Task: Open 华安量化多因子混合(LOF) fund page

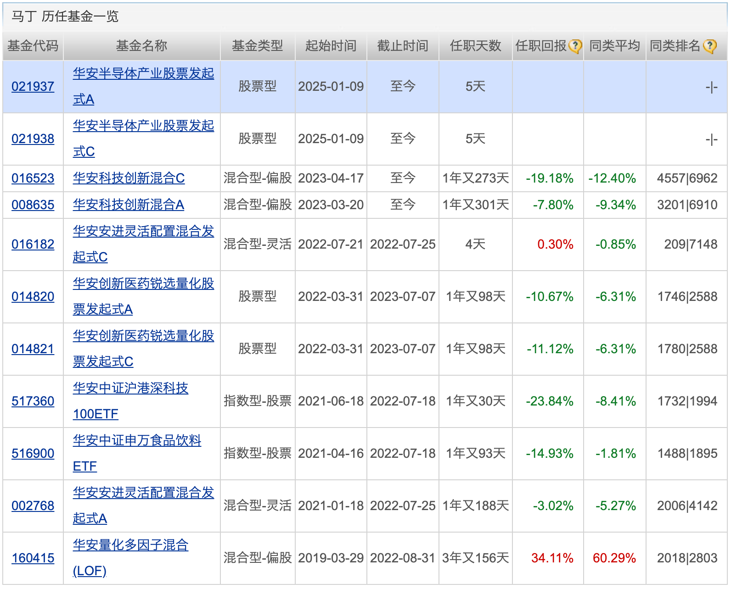Action: (x=131, y=558)
